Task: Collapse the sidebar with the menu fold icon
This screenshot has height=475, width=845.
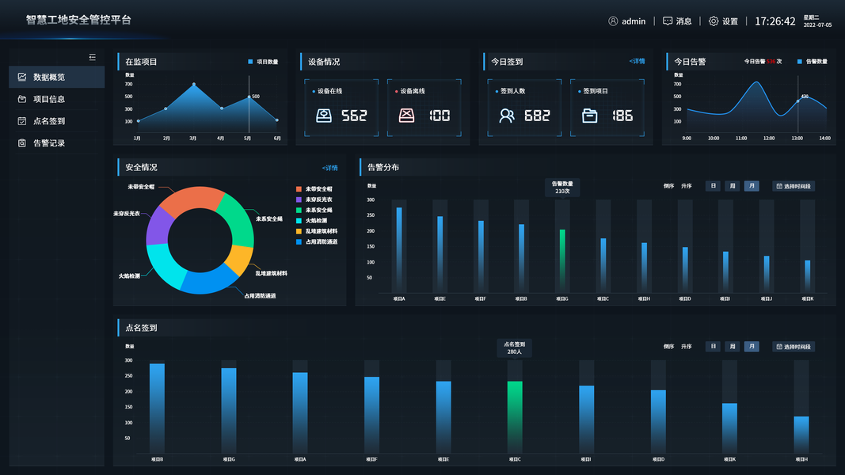Action: (92, 57)
